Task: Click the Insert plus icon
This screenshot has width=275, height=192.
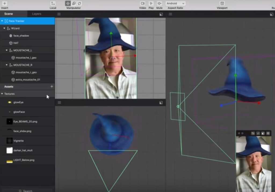Action: [x=5, y=3]
